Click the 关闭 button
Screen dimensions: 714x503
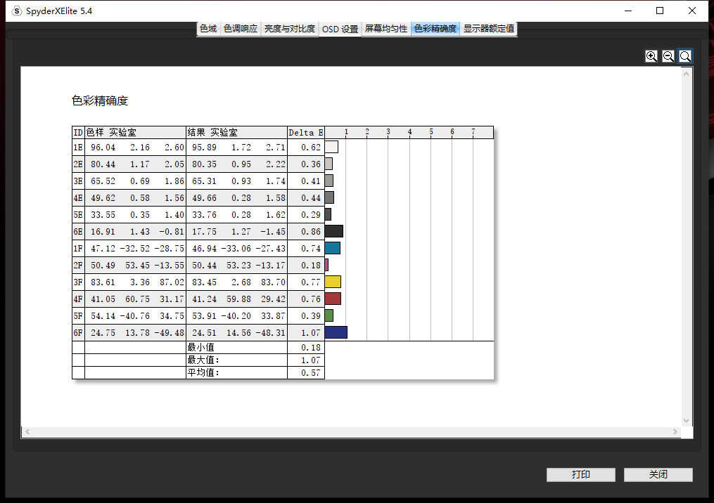point(658,474)
